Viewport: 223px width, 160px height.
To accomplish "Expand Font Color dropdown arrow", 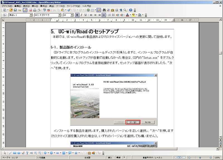I will coord(130,15).
